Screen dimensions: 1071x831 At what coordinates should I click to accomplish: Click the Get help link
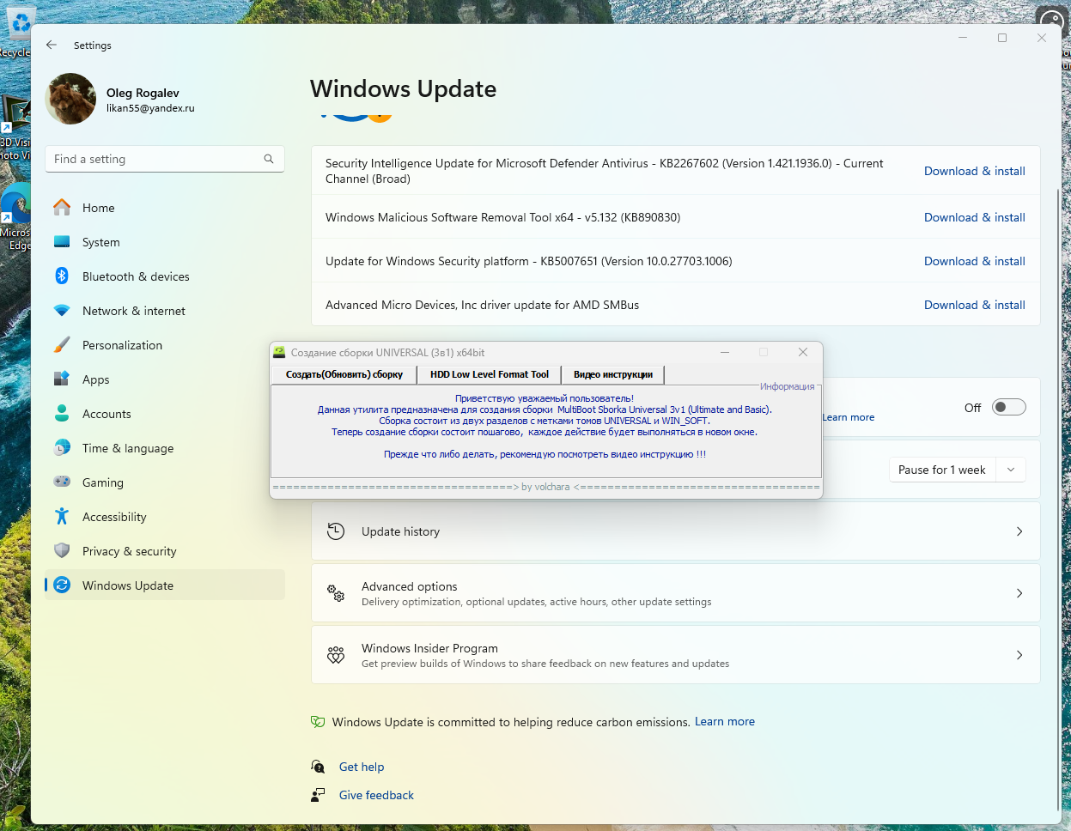(x=362, y=767)
